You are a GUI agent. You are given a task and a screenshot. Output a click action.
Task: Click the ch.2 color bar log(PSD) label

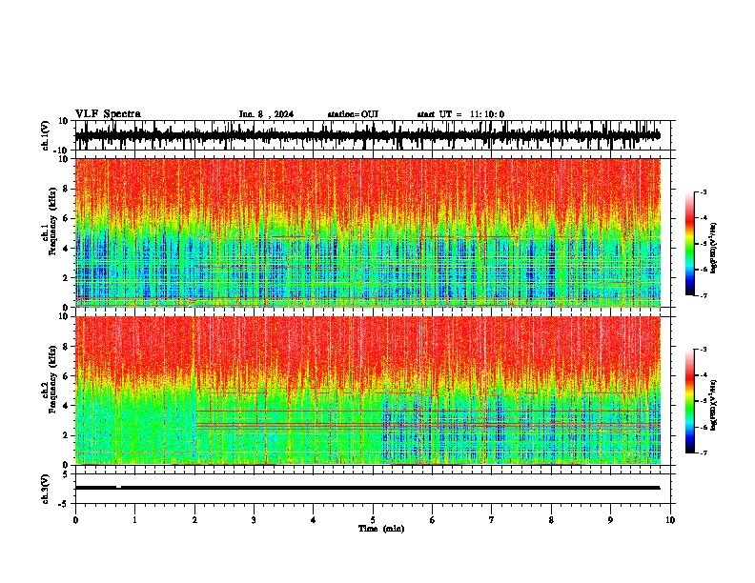[x=713, y=405]
